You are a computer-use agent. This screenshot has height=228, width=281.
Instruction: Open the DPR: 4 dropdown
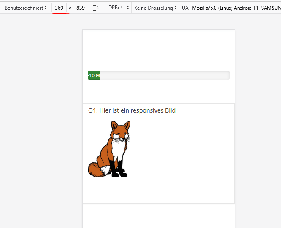point(119,8)
